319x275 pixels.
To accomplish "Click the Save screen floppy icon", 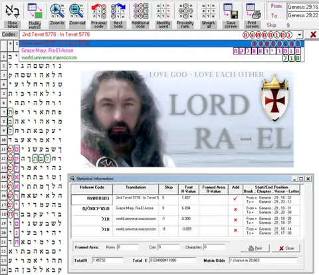I will pyautogui.click(x=231, y=11).
